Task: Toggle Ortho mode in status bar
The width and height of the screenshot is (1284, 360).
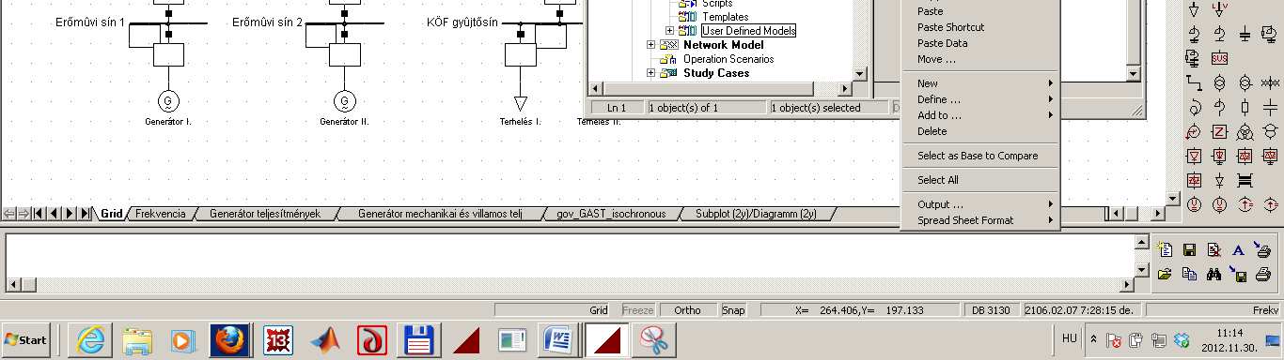Action: click(x=687, y=310)
